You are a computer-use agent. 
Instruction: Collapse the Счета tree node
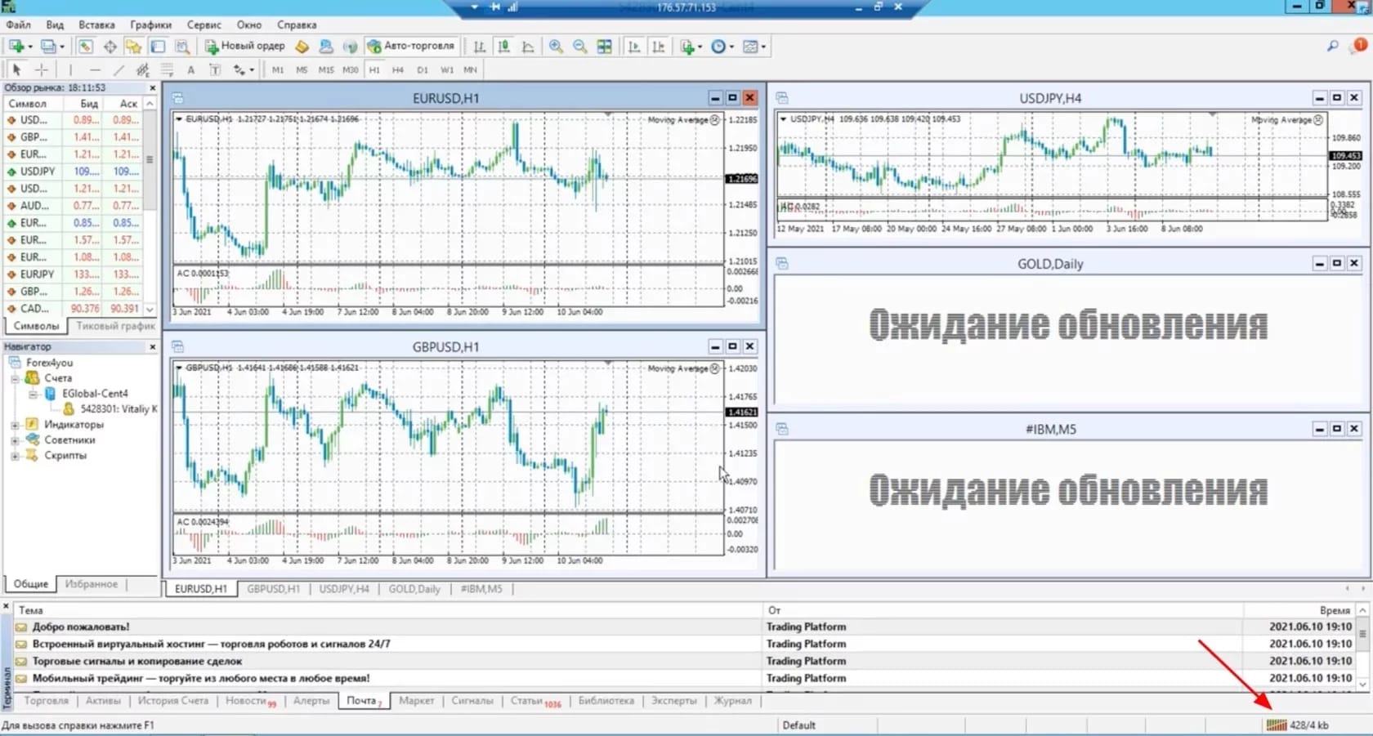click(15, 378)
